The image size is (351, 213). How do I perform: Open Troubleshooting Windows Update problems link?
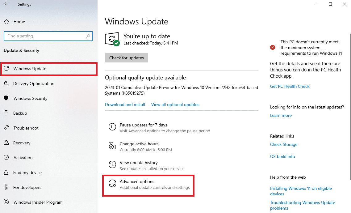pyautogui.click(x=303, y=205)
